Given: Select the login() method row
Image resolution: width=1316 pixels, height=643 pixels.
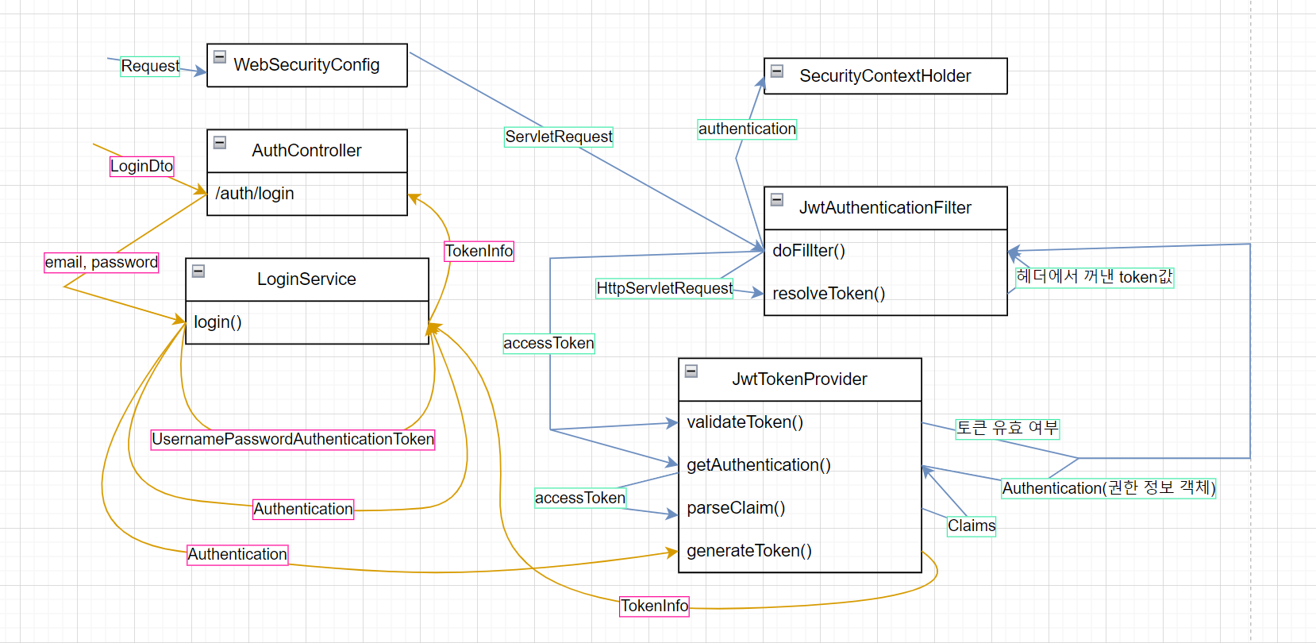Looking at the screenshot, I should (307, 322).
